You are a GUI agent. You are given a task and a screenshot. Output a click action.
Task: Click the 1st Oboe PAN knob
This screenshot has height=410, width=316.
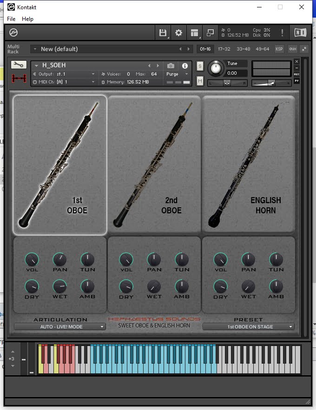[60, 259]
